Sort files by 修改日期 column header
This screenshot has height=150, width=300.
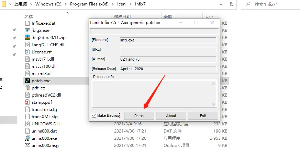pyautogui.click(x=122, y=17)
